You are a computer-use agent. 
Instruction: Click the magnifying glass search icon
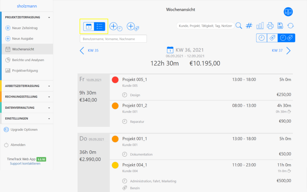[239, 26]
